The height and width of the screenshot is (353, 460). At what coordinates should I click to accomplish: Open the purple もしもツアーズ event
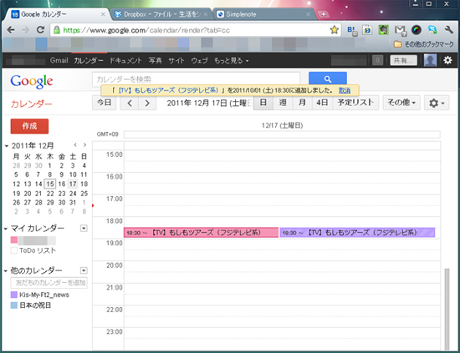coord(357,233)
